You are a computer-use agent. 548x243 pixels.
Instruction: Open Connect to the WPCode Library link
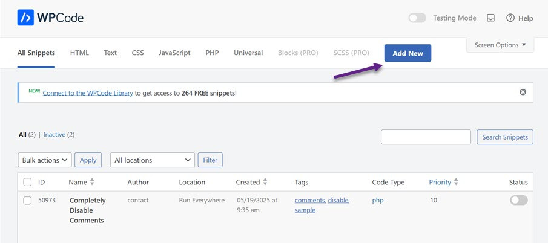(88, 93)
